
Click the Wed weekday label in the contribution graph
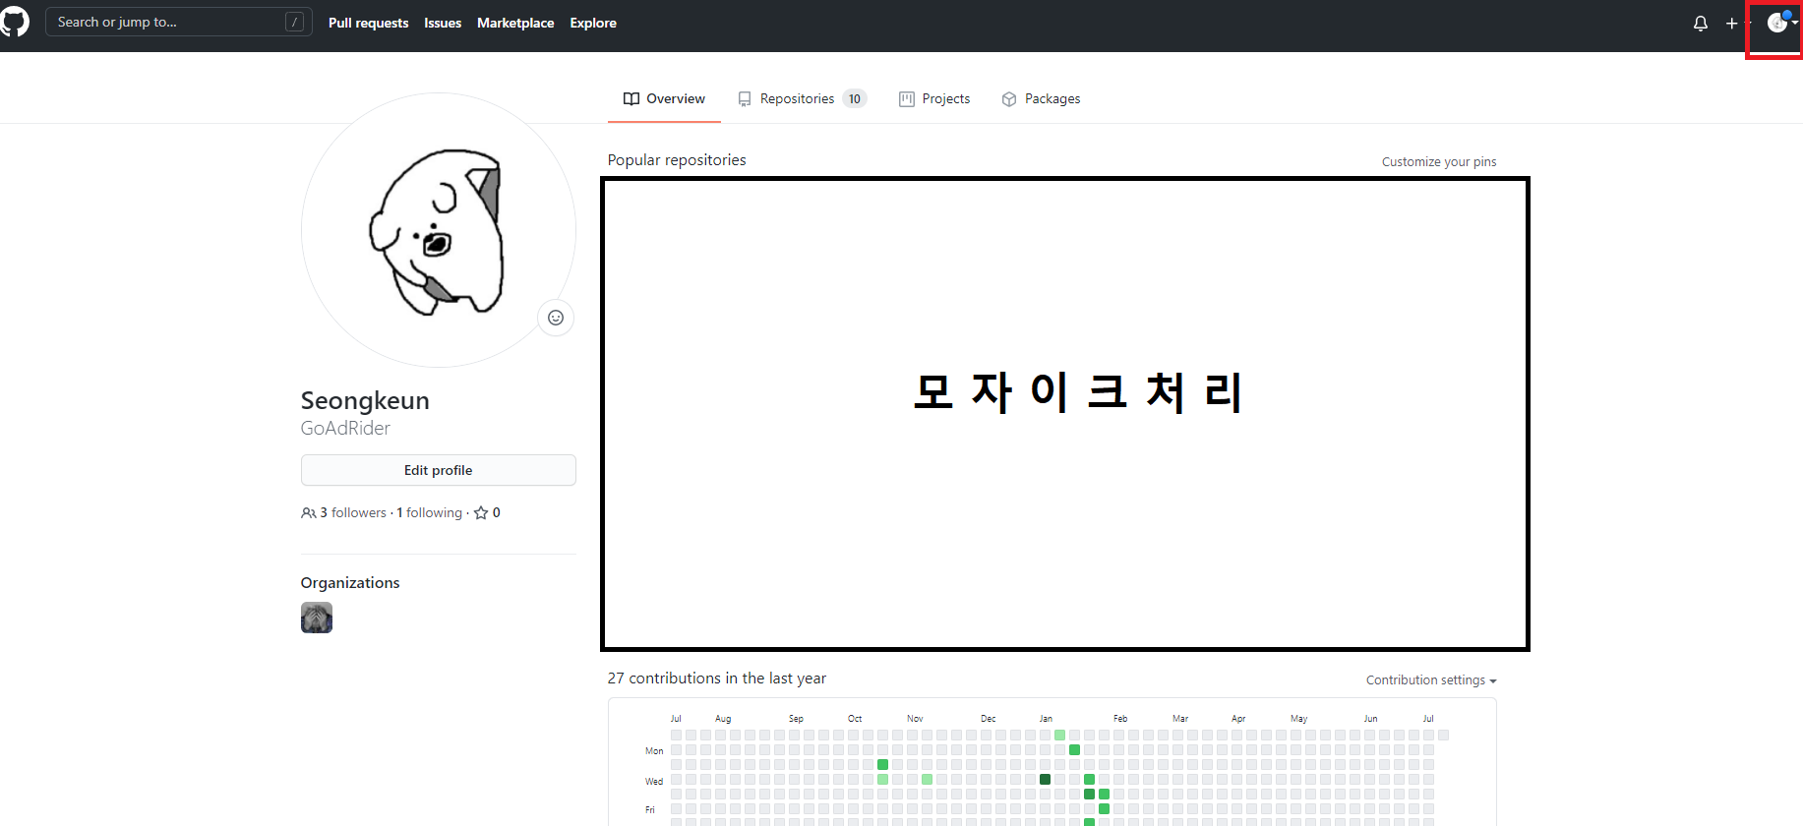pyautogui.click(x=654, y=781)
